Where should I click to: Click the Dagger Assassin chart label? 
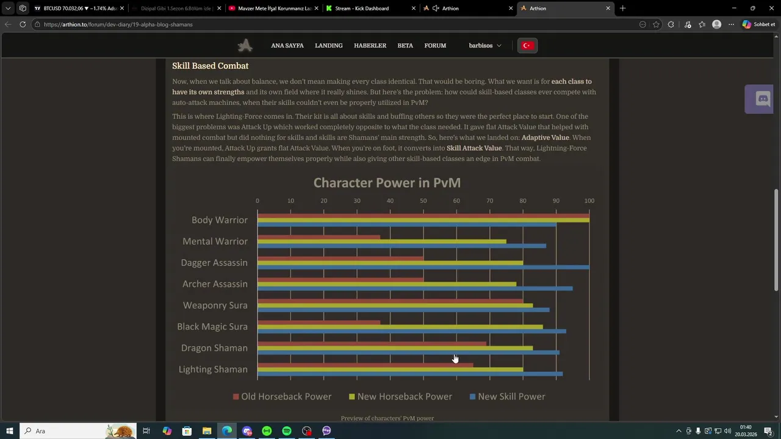(214, 263)
